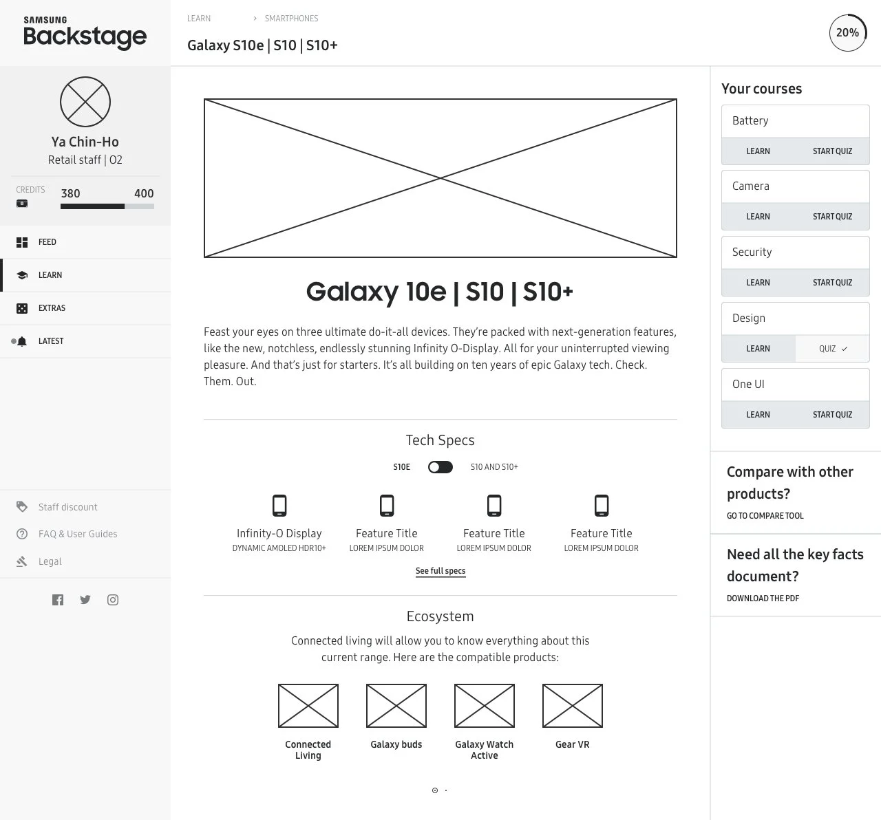The width and height of the screenshot is (881, 820).
Task: Open FAQ & User Guides link
Action: [x=78, y=534]
